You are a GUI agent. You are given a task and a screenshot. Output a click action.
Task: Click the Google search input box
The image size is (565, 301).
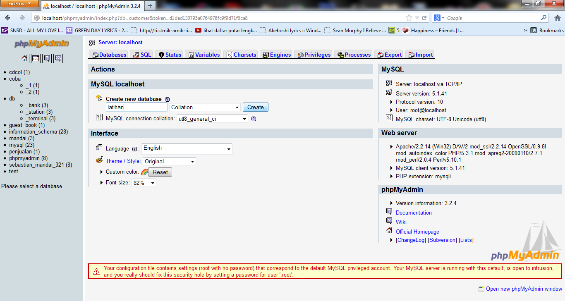492,18
